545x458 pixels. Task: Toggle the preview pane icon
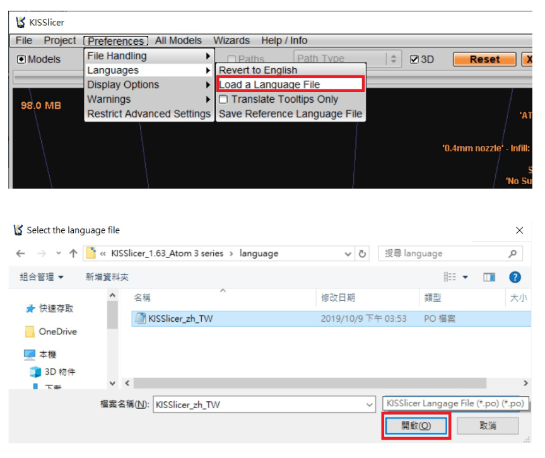tap(489, 278)
